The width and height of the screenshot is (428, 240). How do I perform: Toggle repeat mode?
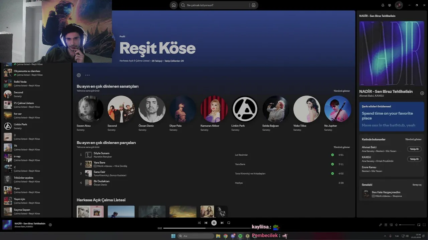pyautogui.click(x=229, y=223)
